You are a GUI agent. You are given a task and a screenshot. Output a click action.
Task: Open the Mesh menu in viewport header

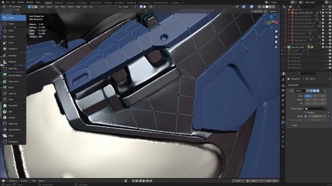tap(63, 7)
